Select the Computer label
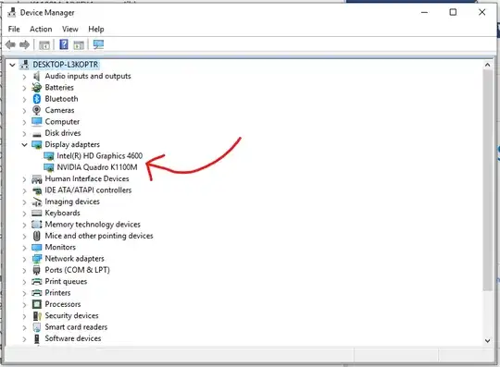This screenshot has height=367, width=500. [62, 122]
